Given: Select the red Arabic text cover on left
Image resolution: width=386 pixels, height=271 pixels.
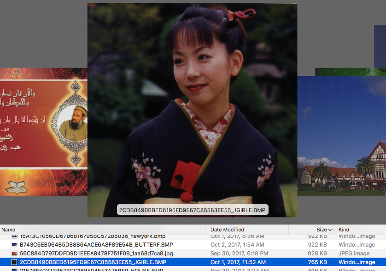Looking at the screenshot, I should click(43, 132).
